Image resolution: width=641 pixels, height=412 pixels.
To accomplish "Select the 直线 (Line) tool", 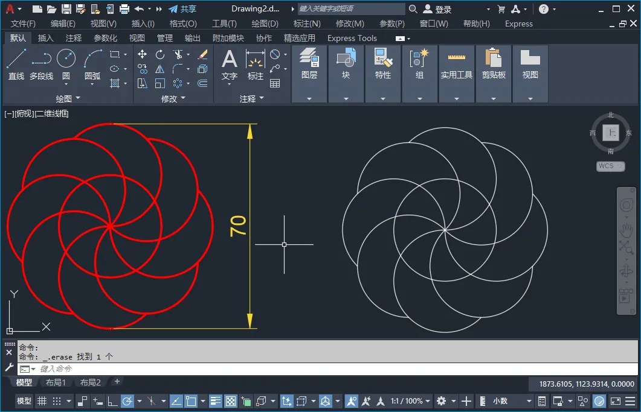I will (16, 64).
